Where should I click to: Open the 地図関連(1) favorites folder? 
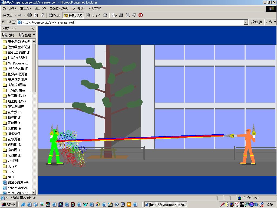(x=15, y=96)
